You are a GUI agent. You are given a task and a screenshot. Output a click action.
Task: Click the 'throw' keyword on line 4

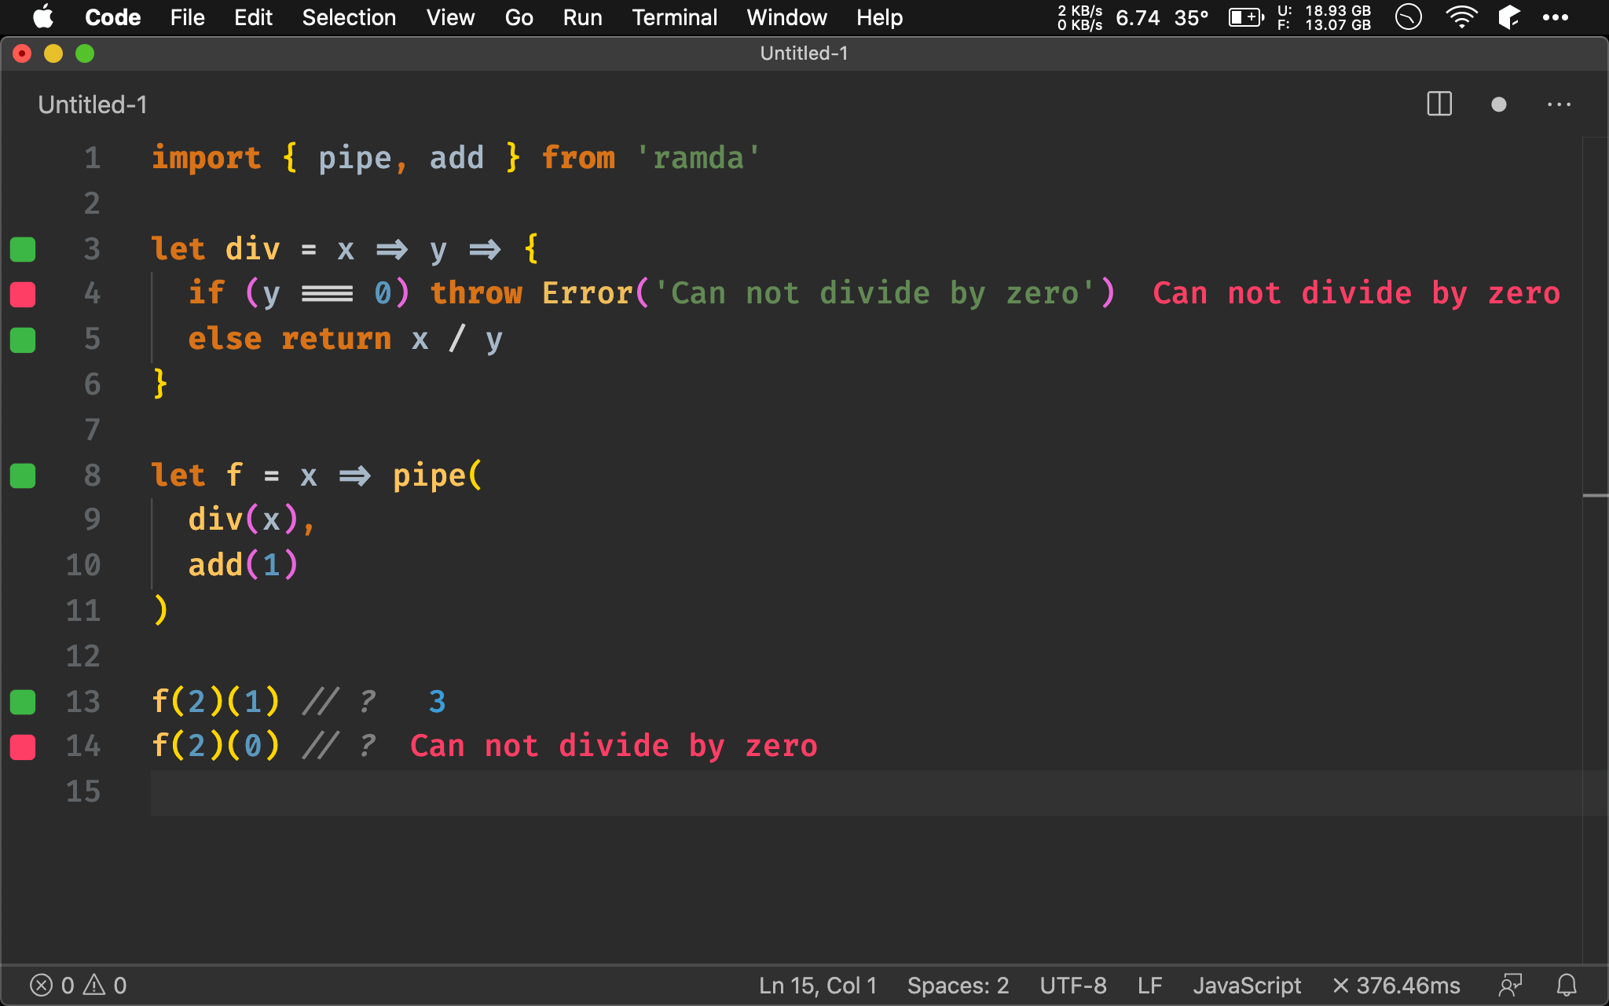476,293
